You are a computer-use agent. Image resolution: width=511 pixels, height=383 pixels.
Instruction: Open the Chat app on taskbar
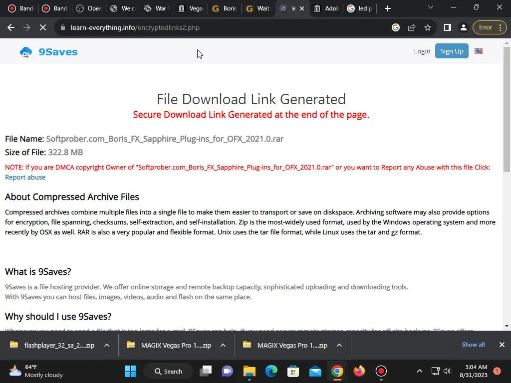coord(227,371)
